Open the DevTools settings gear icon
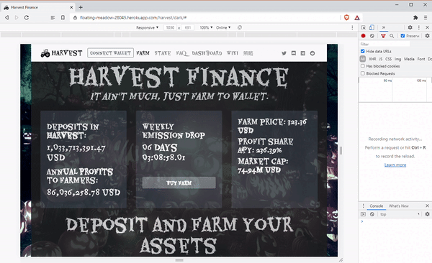432x263 pixels. click(410, 27)
